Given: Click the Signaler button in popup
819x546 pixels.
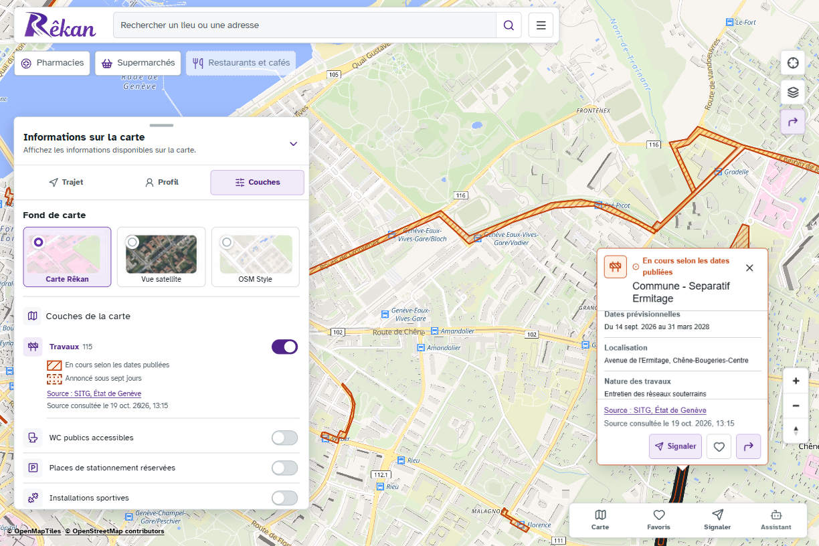Looking at the screenshot, I should [675, 446].
